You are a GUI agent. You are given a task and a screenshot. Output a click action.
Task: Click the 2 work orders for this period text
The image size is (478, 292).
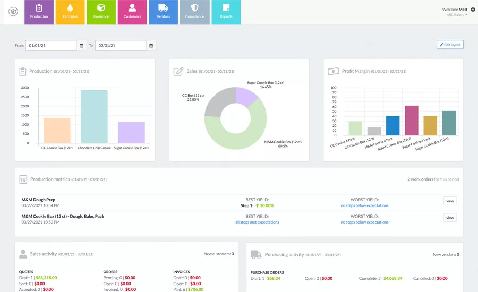(x=433, y=179)
